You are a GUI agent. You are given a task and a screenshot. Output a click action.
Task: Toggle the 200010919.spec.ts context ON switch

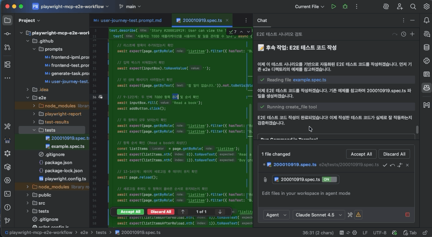[329, 179]
